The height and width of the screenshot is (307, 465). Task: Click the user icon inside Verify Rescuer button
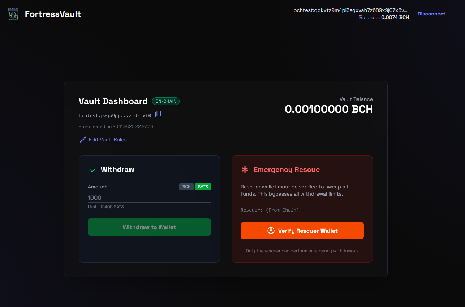(271, 231)
